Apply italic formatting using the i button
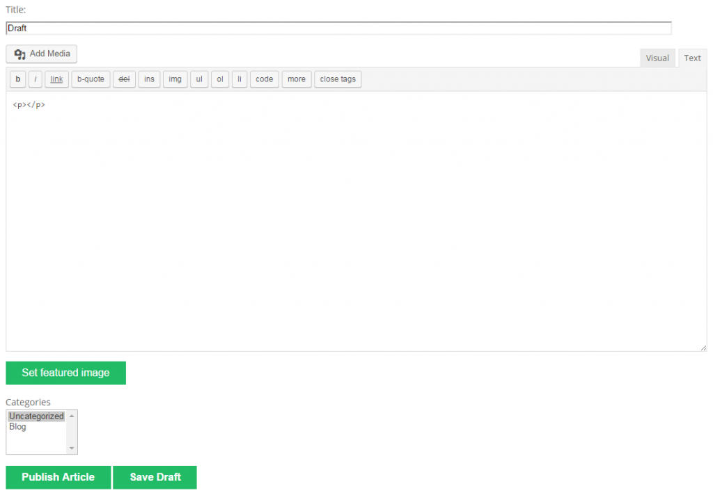This screenshot has height=495, width=713. (x=35, y=79)
